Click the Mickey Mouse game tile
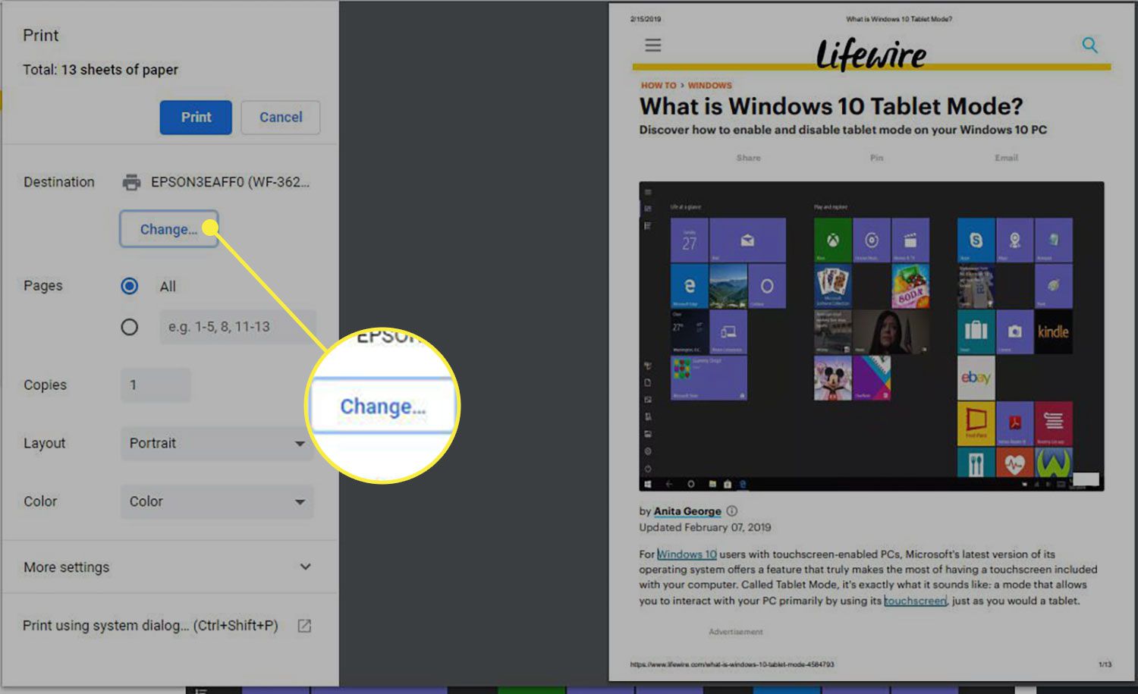This screenshot has height=694, width=1138. click(x=832, y=378)
